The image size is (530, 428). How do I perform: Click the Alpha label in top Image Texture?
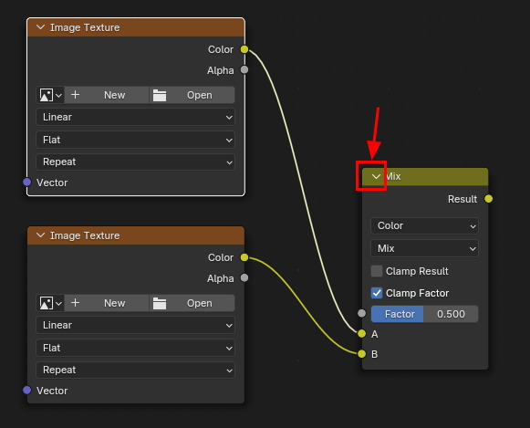tap(221, 70)
